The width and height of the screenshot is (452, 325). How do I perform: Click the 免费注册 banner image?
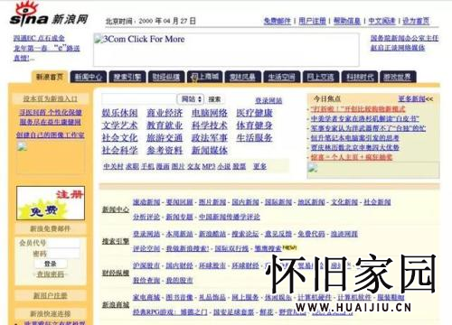51,203
